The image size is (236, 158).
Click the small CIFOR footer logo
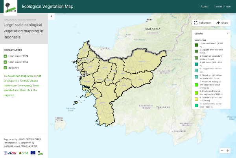[41, 153]
